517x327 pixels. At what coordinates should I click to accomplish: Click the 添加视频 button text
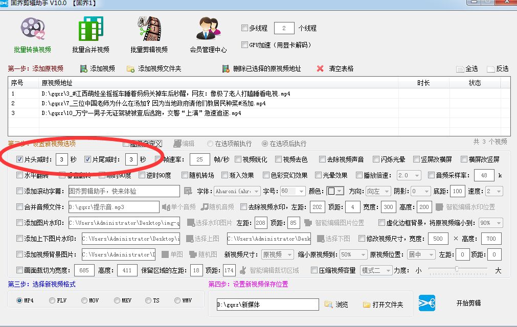tap(103, 68)
